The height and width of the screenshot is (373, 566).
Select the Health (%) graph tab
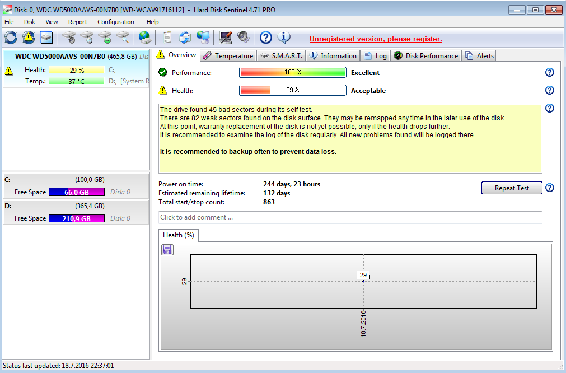pos(179,235)
